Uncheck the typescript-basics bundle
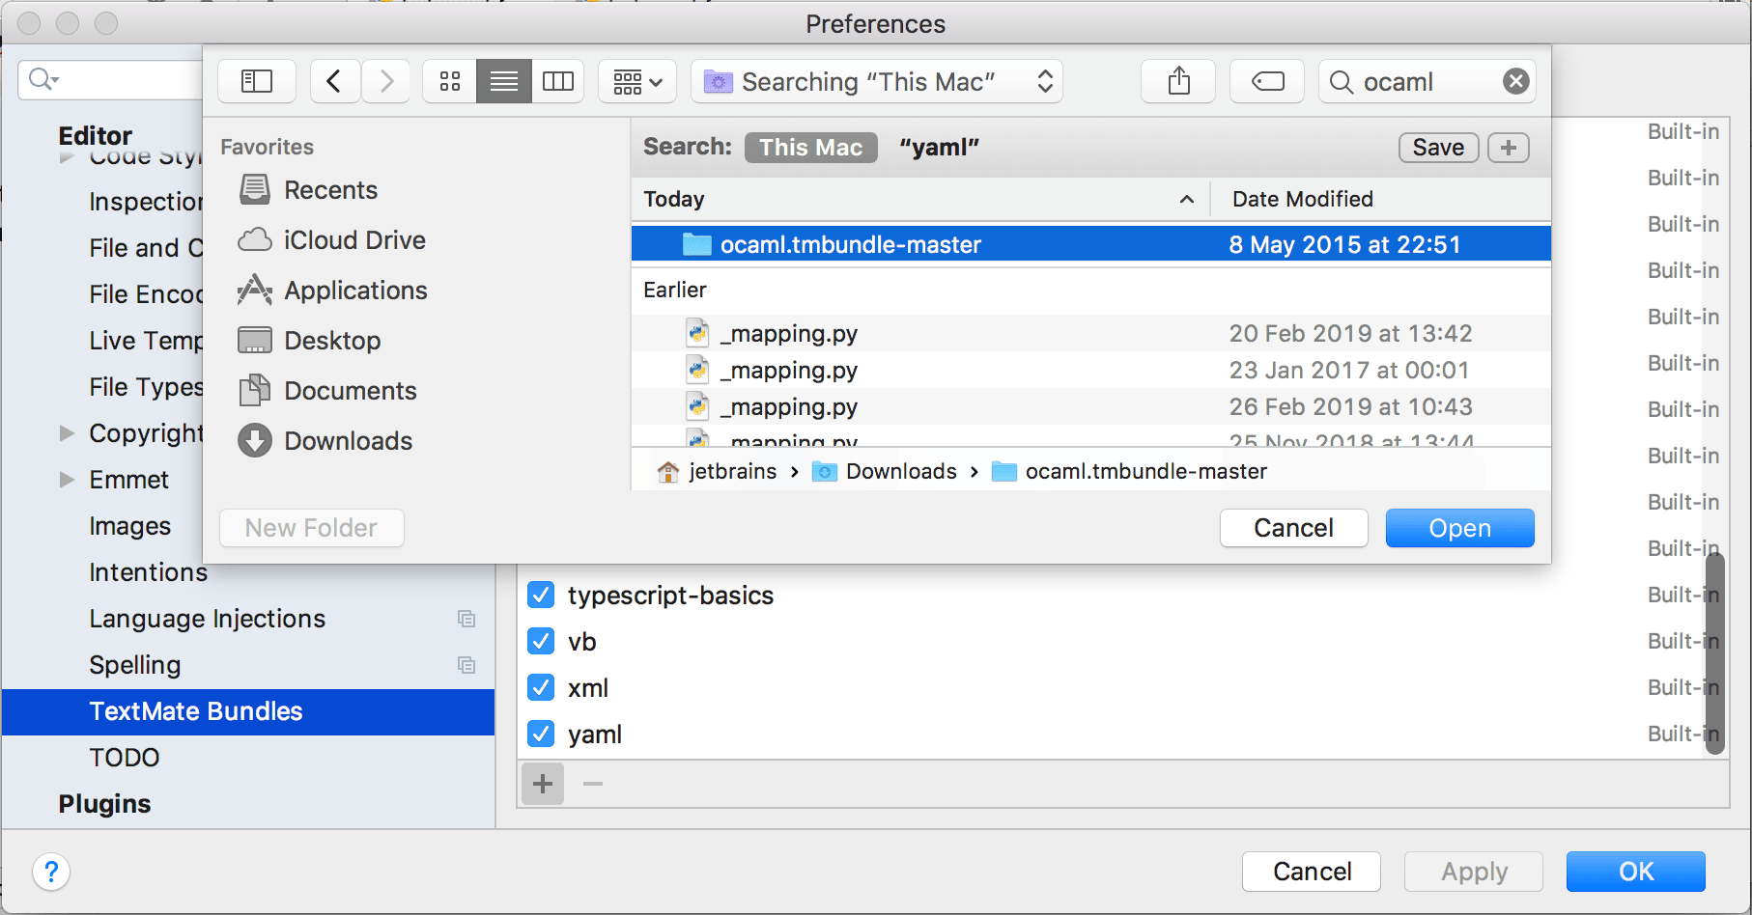Image resolution: width=1752 pixels, height=915 pixels. [542, 596]
